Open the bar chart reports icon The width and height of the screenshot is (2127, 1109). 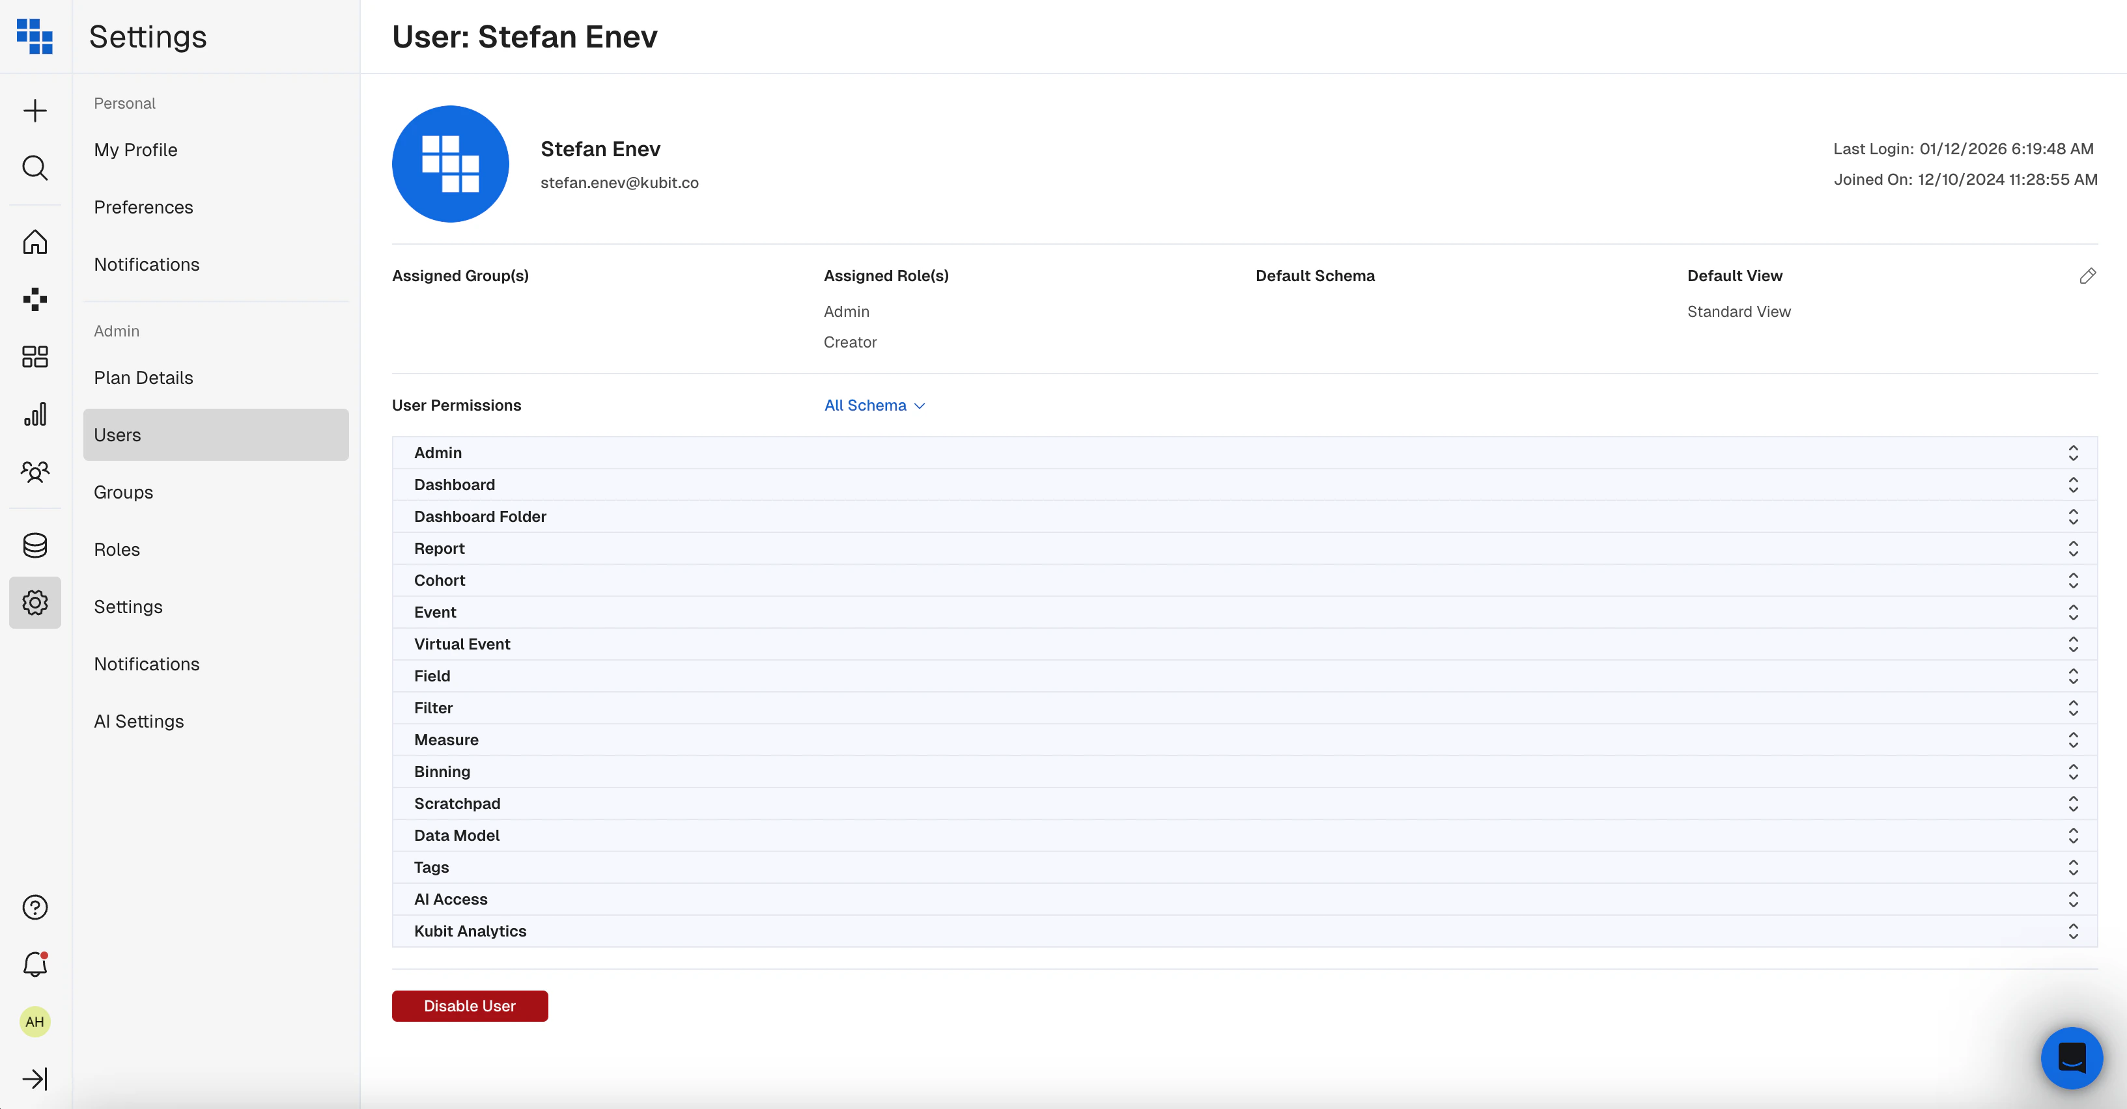[35, 414]
